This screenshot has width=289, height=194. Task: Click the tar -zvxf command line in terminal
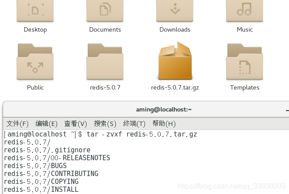(x=101, y=134)
